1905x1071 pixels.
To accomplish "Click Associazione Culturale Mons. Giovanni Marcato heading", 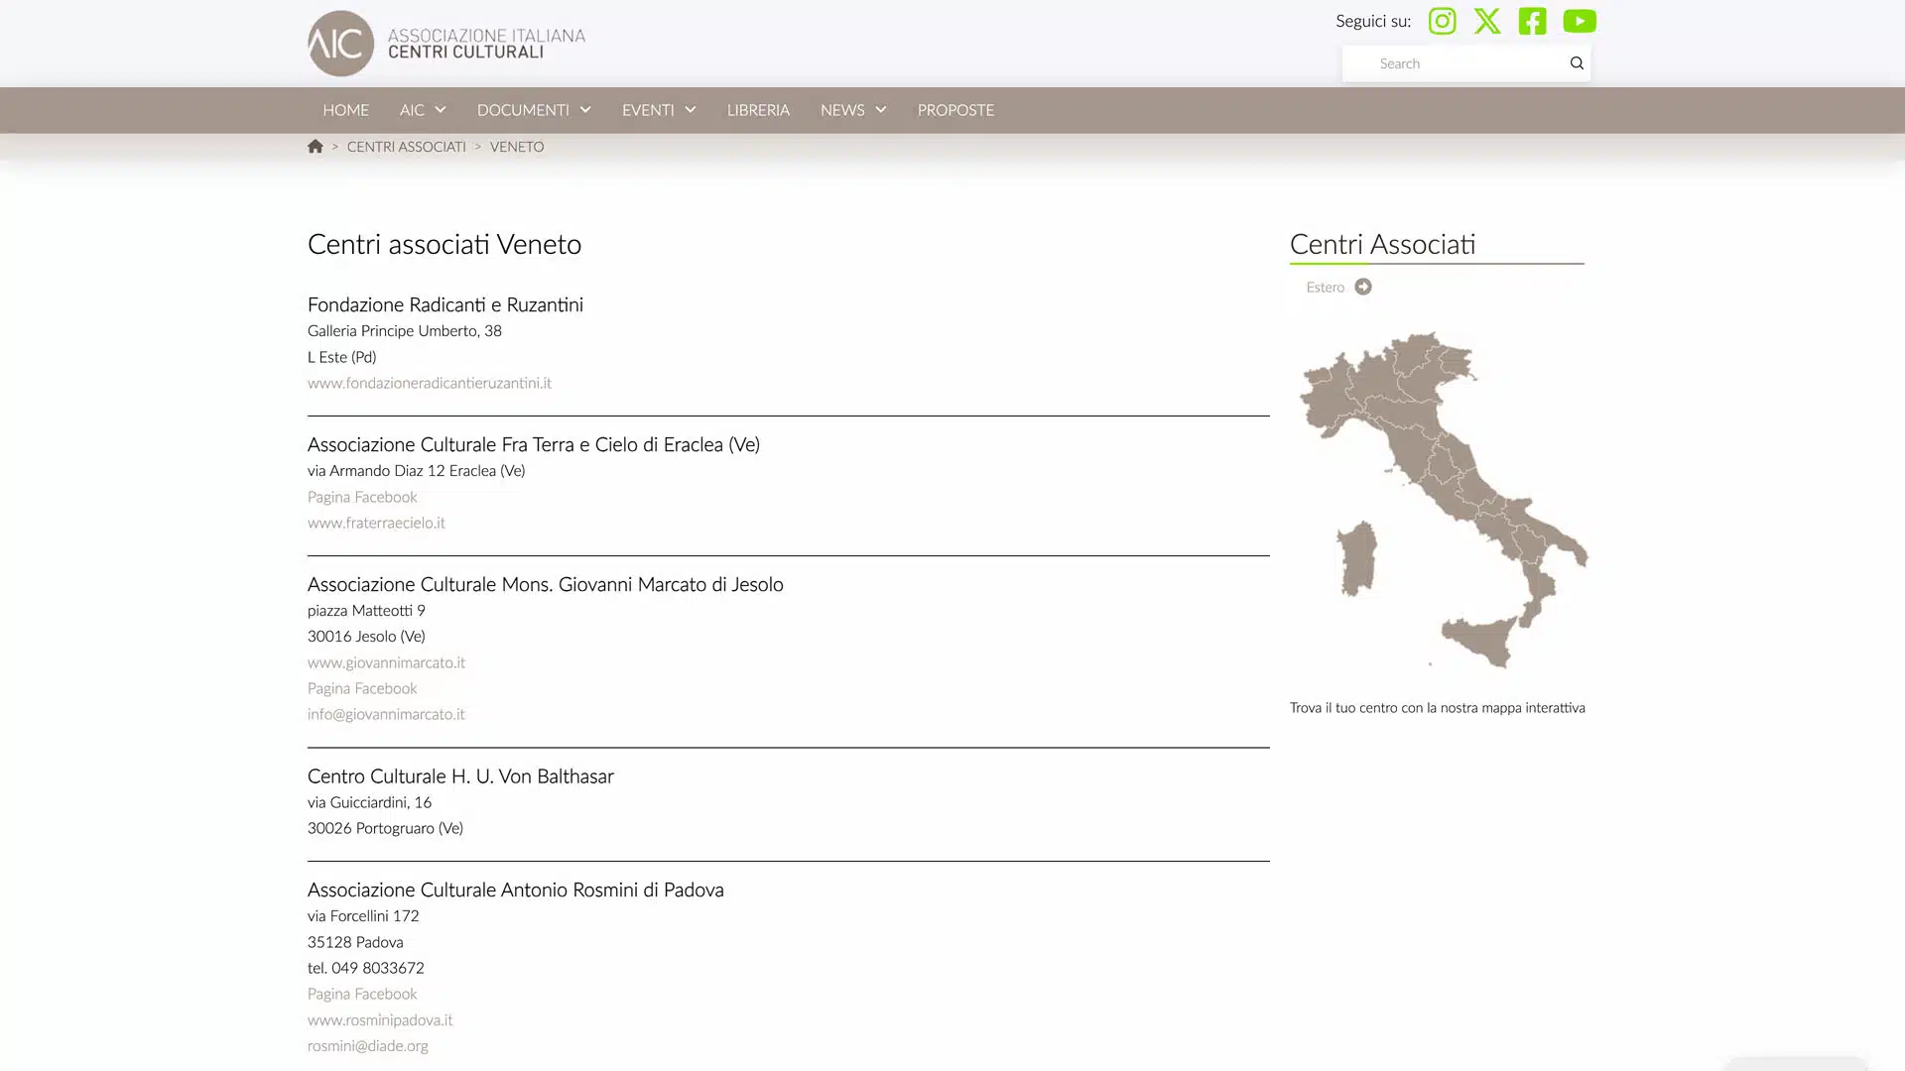I will pos(546,584).
